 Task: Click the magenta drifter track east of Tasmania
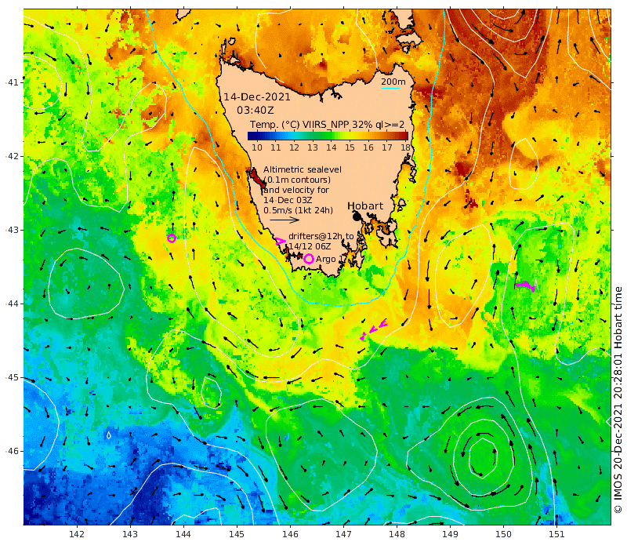(x=526, y=285)
